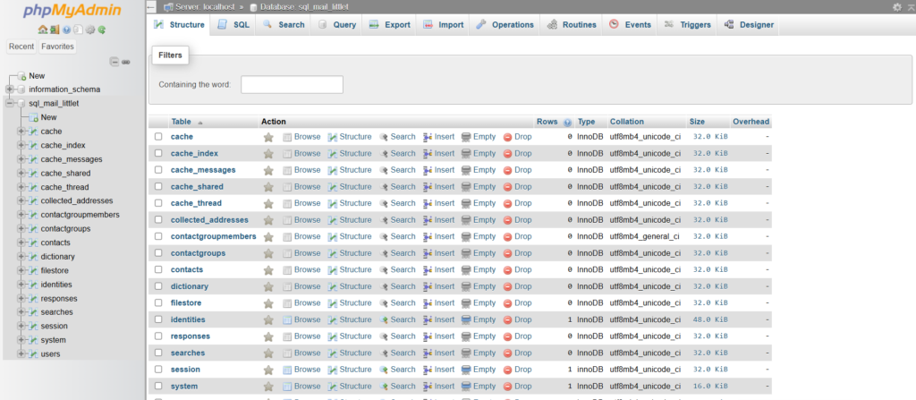This screenshot has width=916, height=400.
Task: Click help icon next to Rows header
Action: [566, 123]
